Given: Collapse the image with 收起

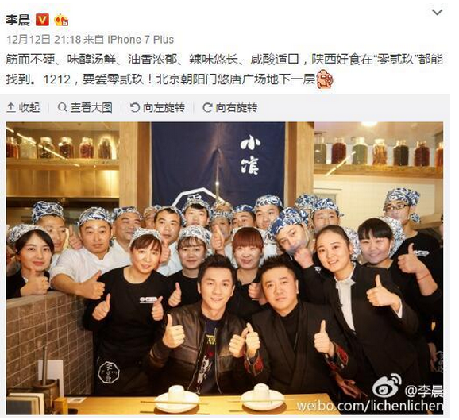Looking at the screenshot, I should 23,108.
